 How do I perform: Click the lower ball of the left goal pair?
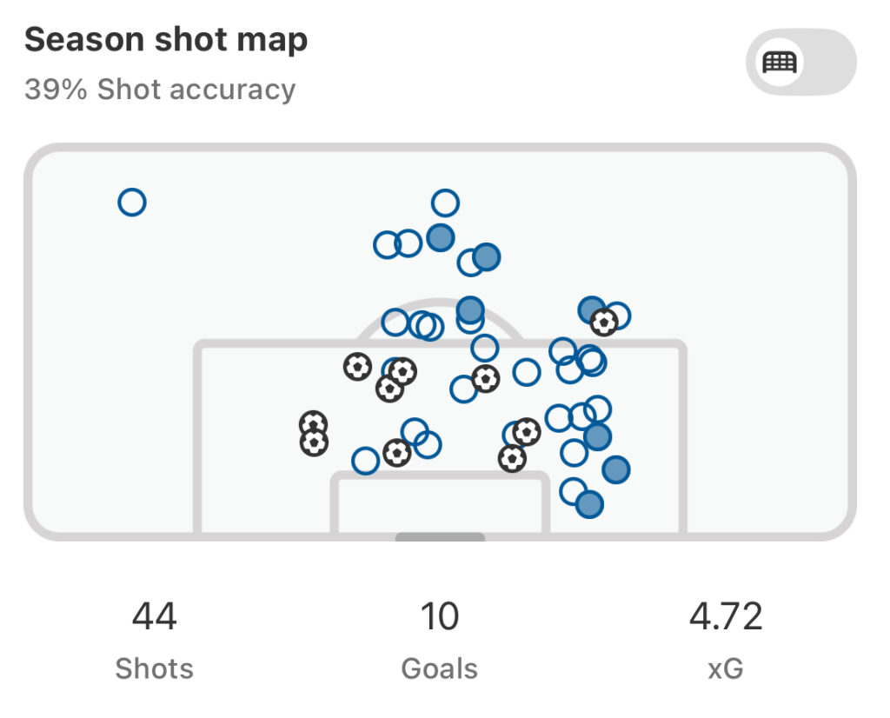tap(314, 442)
